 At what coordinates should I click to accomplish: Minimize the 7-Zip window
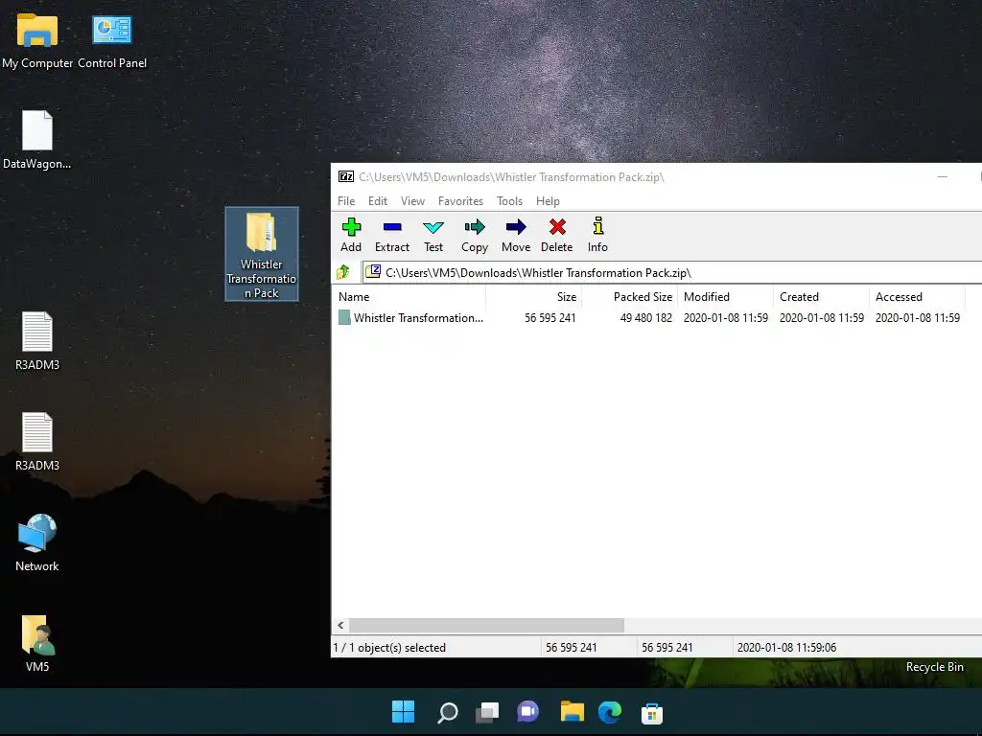click(x=942, y=177)
